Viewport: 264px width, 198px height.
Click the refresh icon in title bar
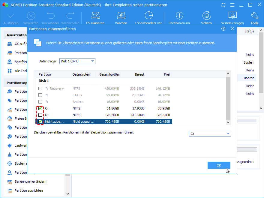[x=223, y=5]
